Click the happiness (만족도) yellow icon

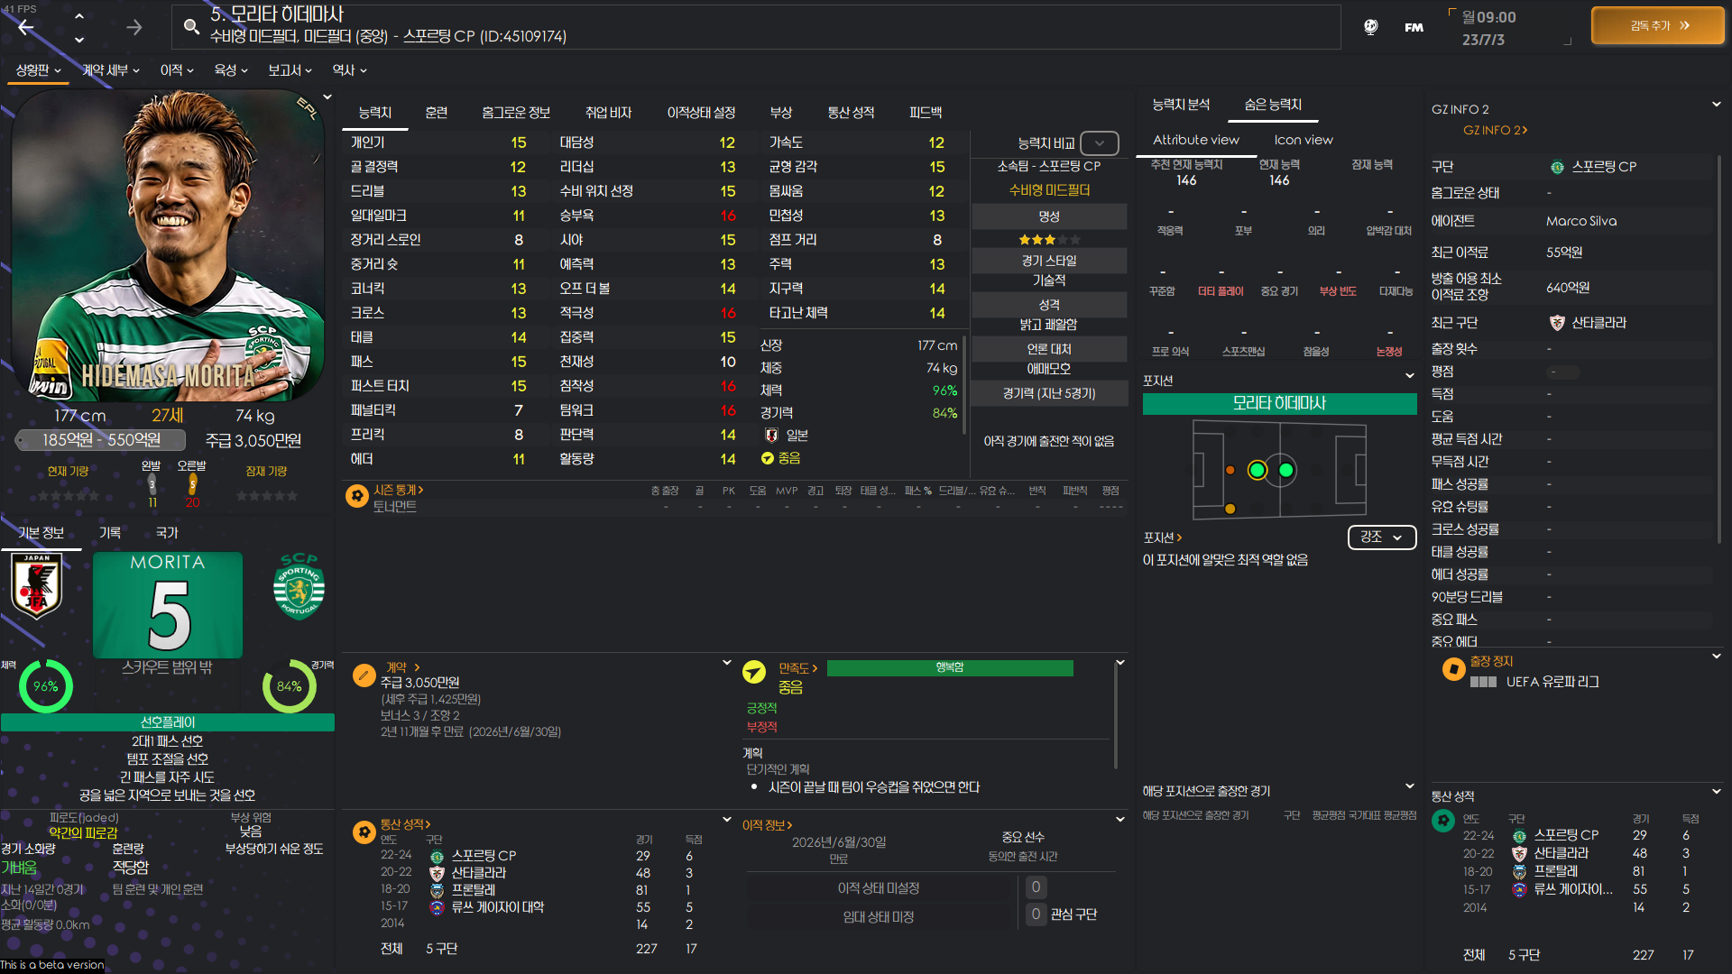tap(754, 671)
